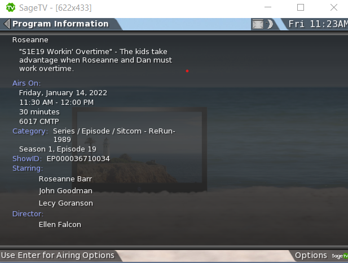Click the category value Series / Episode / Sitcom

pyautogui.click(x=114, y=135)
